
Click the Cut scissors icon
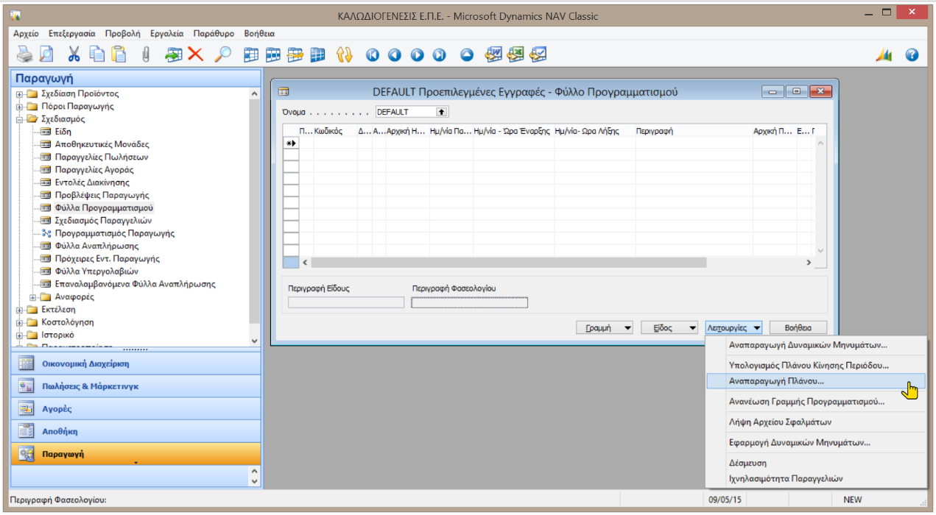[74, 54]
